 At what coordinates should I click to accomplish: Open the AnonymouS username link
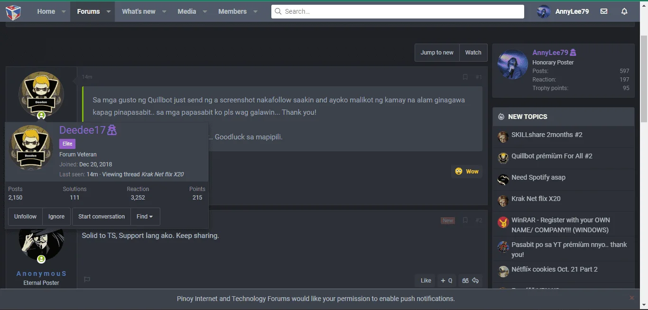point(41,274)
